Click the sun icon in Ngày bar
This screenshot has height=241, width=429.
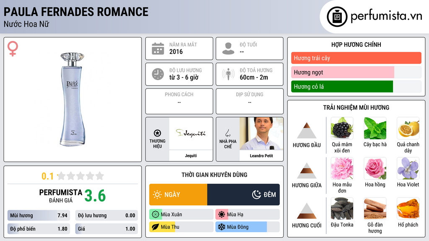[x=157, y=195]
